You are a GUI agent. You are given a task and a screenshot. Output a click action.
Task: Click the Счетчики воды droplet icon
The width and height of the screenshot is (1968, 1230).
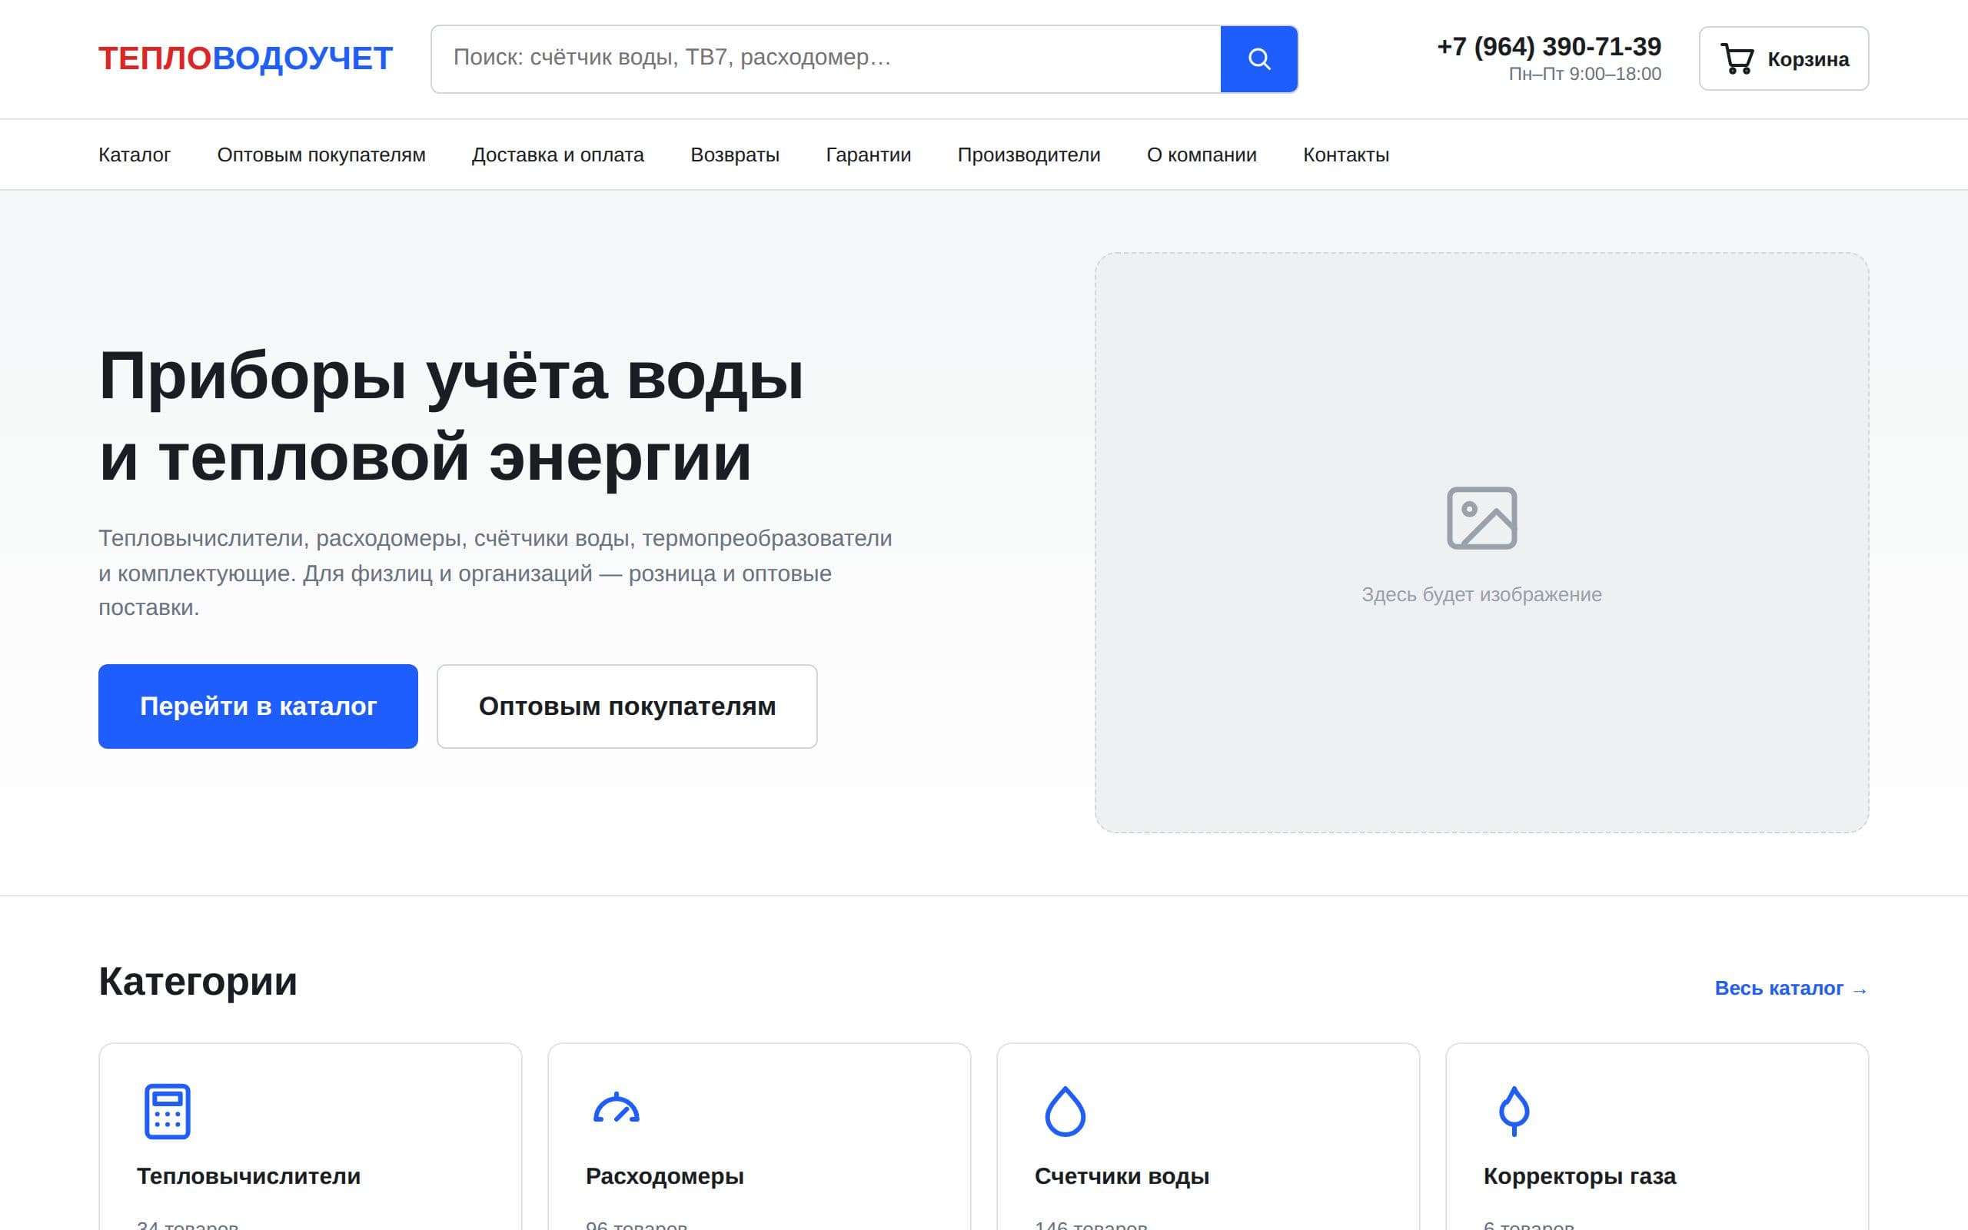pos(1065,1112)
